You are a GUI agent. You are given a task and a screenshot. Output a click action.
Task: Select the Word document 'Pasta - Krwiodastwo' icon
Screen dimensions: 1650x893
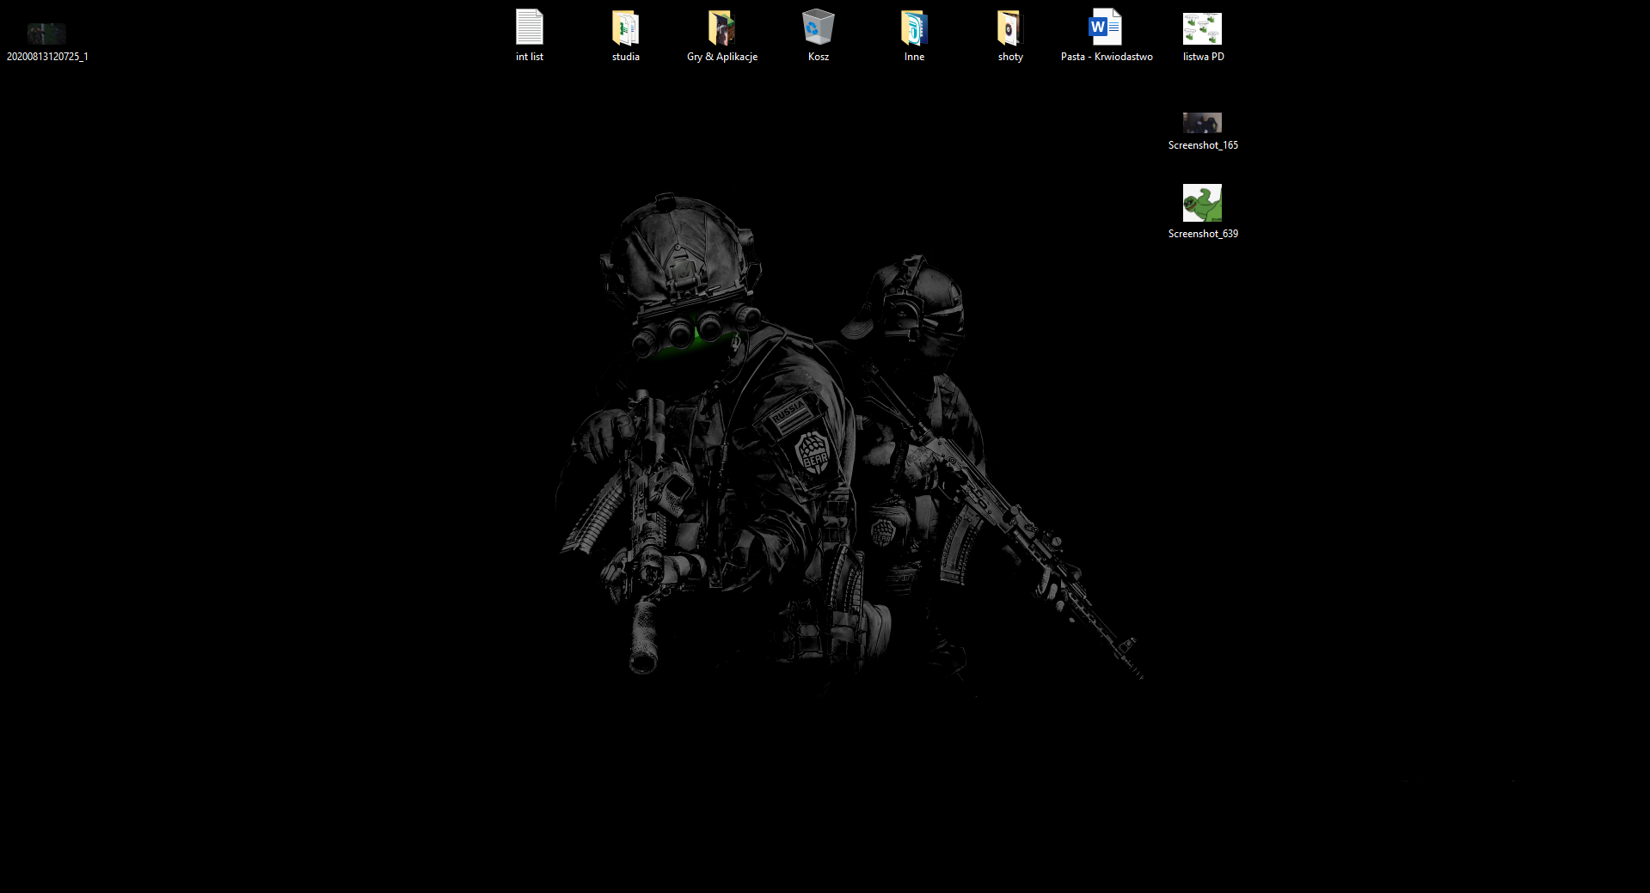click(x=1106, y=28)
